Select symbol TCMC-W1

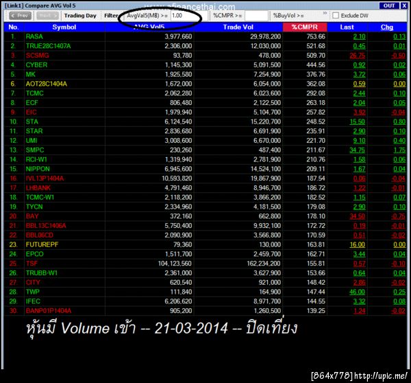(x=40, y=197)
